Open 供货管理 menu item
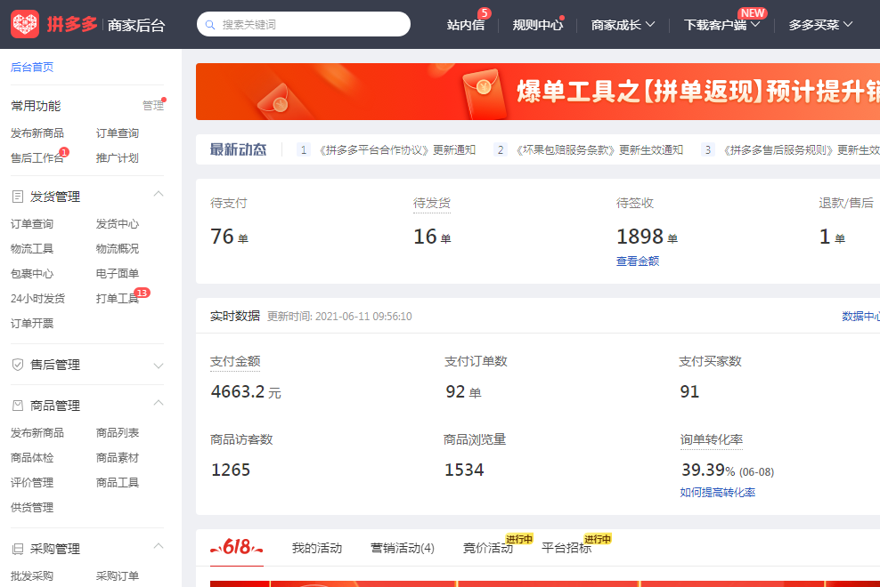 pyautogui.click(x=32, y=507)
